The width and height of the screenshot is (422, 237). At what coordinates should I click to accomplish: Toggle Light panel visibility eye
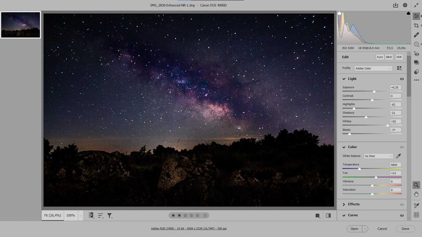(402, 79)
